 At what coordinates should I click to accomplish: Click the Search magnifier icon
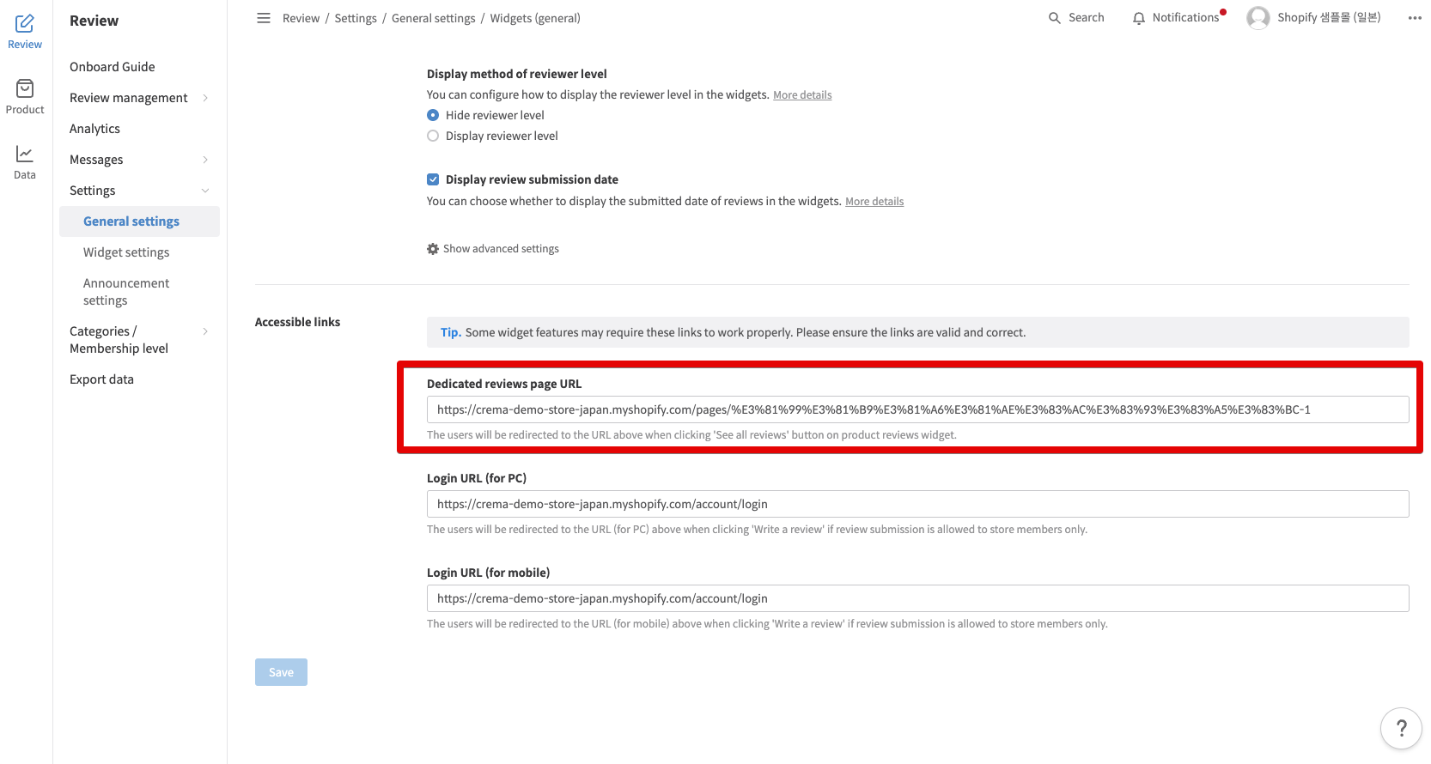pos(1055,18)
